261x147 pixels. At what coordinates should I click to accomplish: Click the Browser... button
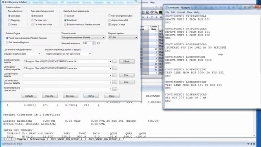[x=71, y=96]
